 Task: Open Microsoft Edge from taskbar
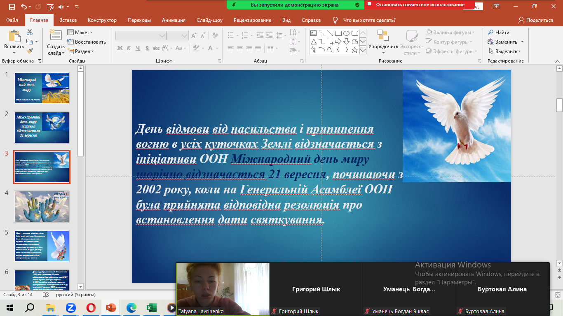click(131, 307)
